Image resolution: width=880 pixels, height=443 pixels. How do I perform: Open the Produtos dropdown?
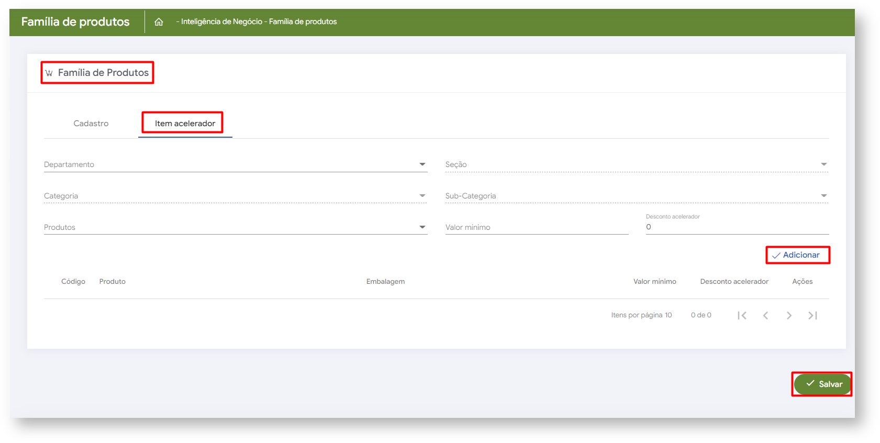coord(236,227)
